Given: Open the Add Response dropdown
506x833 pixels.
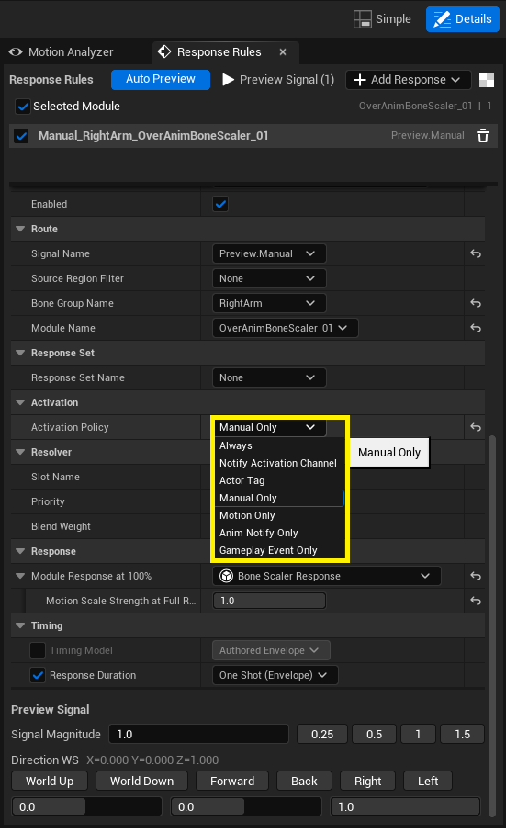Looking at the screenshot, I should [408, 80].
